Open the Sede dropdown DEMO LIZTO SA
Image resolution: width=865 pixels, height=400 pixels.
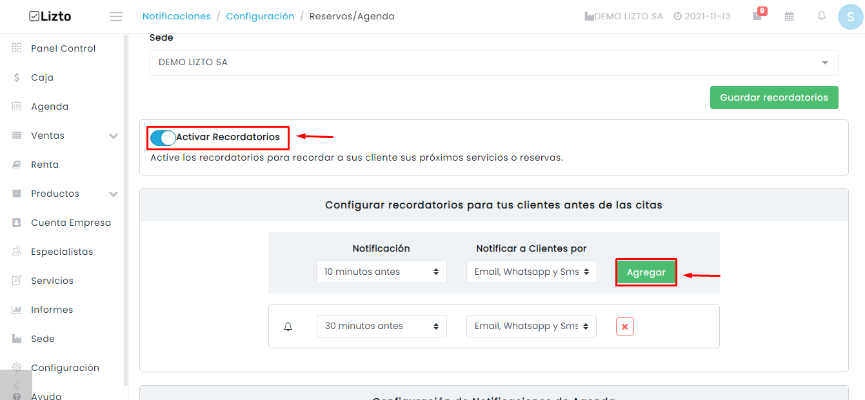tap(494, 63)
